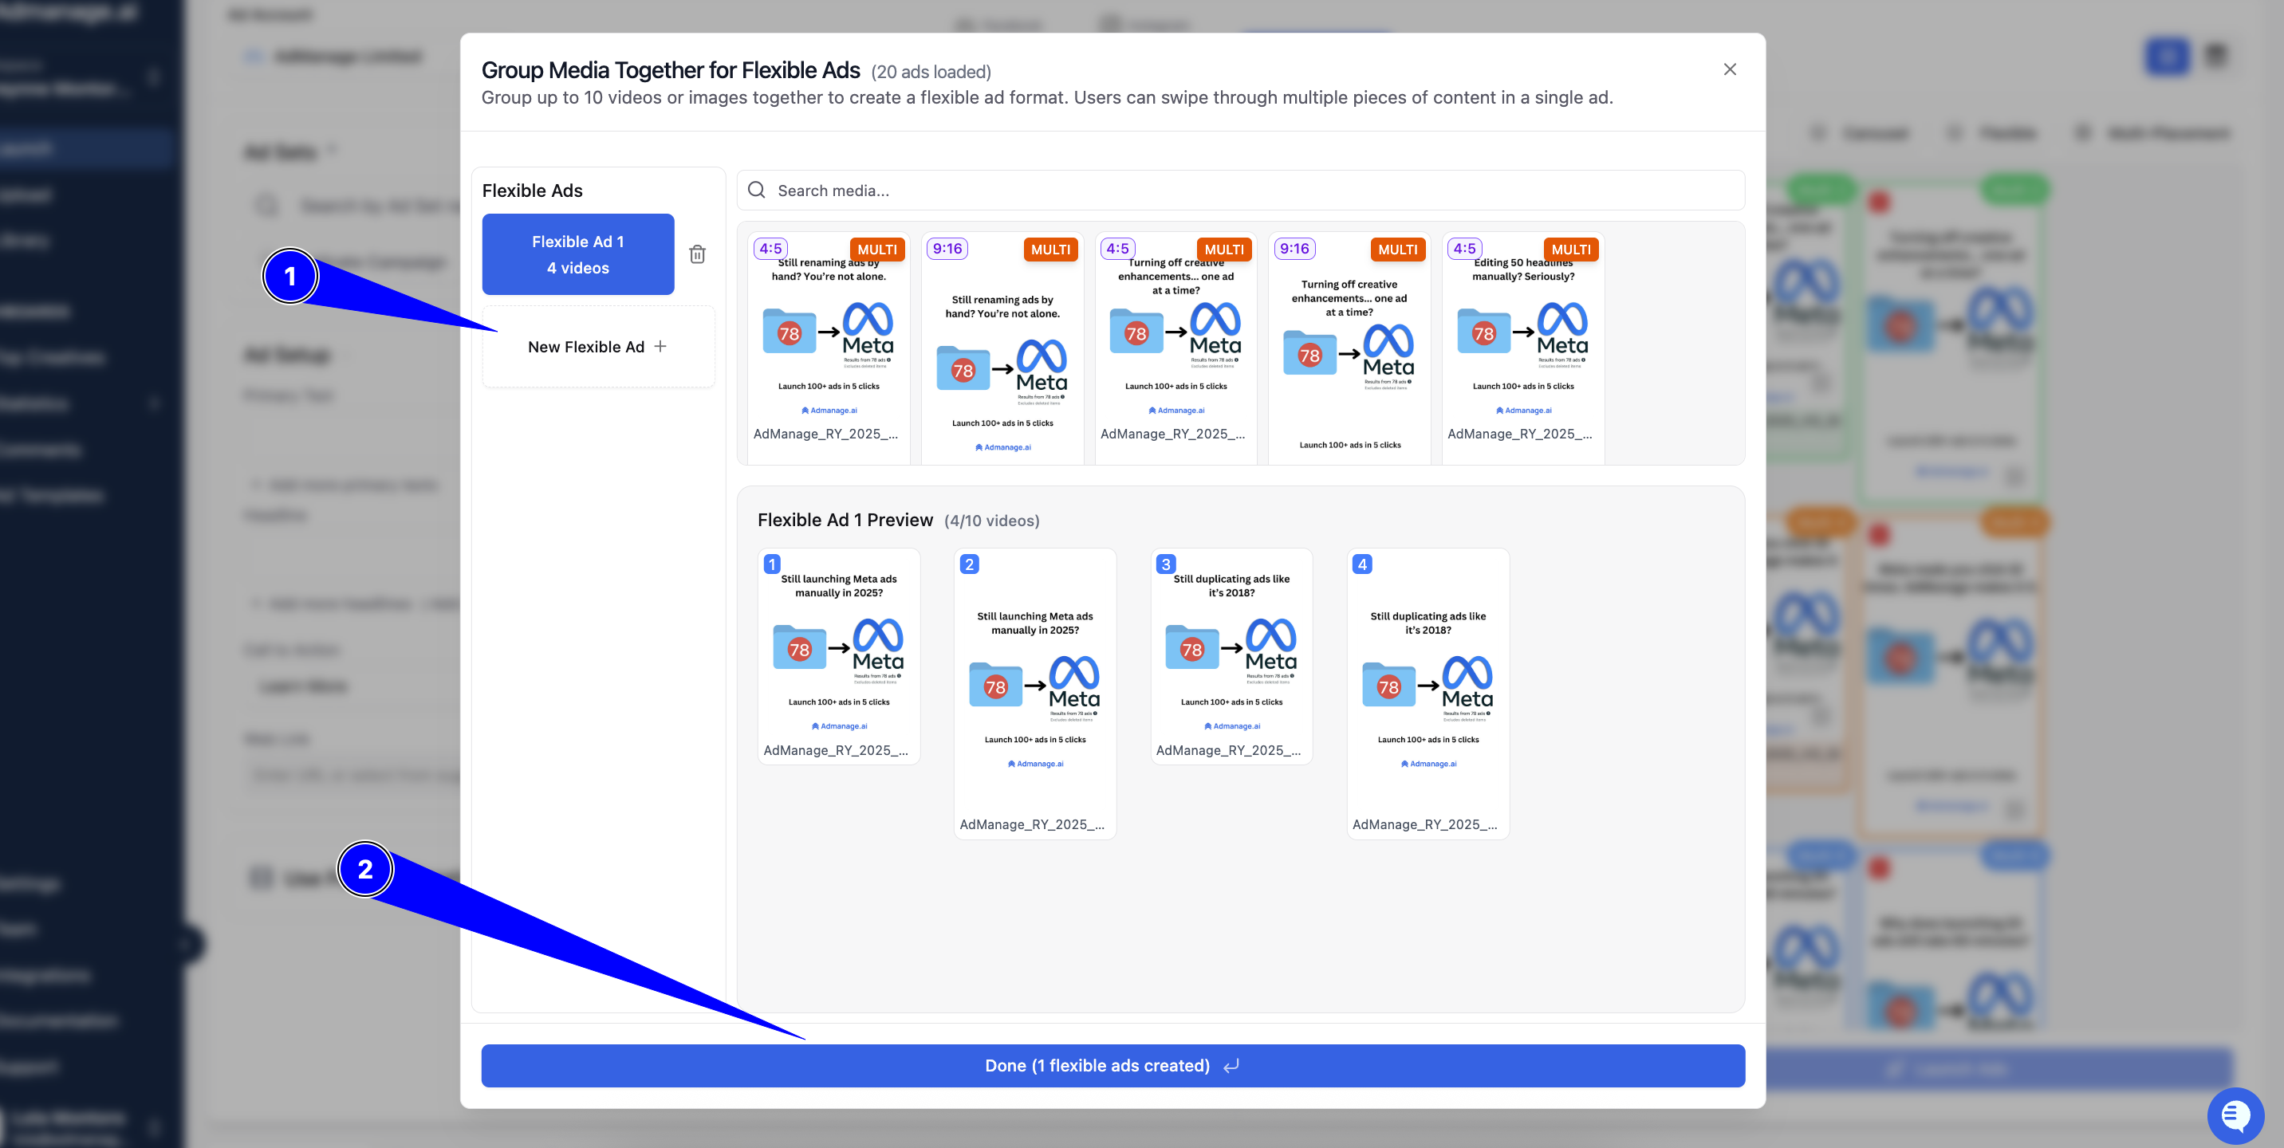
Task: Confirm with Done (1 flexible ads created)
Action: click(x=1112, y=1066)
